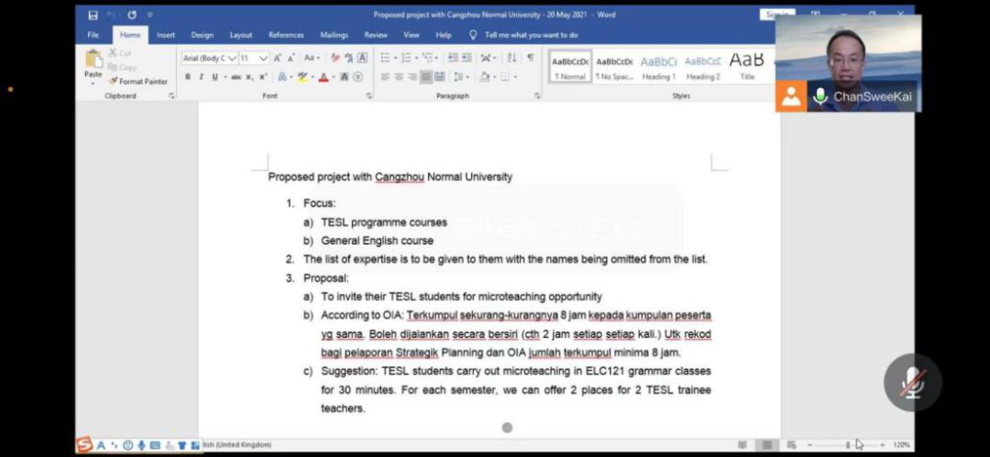Click the muted microphone button

click(912, 382)
